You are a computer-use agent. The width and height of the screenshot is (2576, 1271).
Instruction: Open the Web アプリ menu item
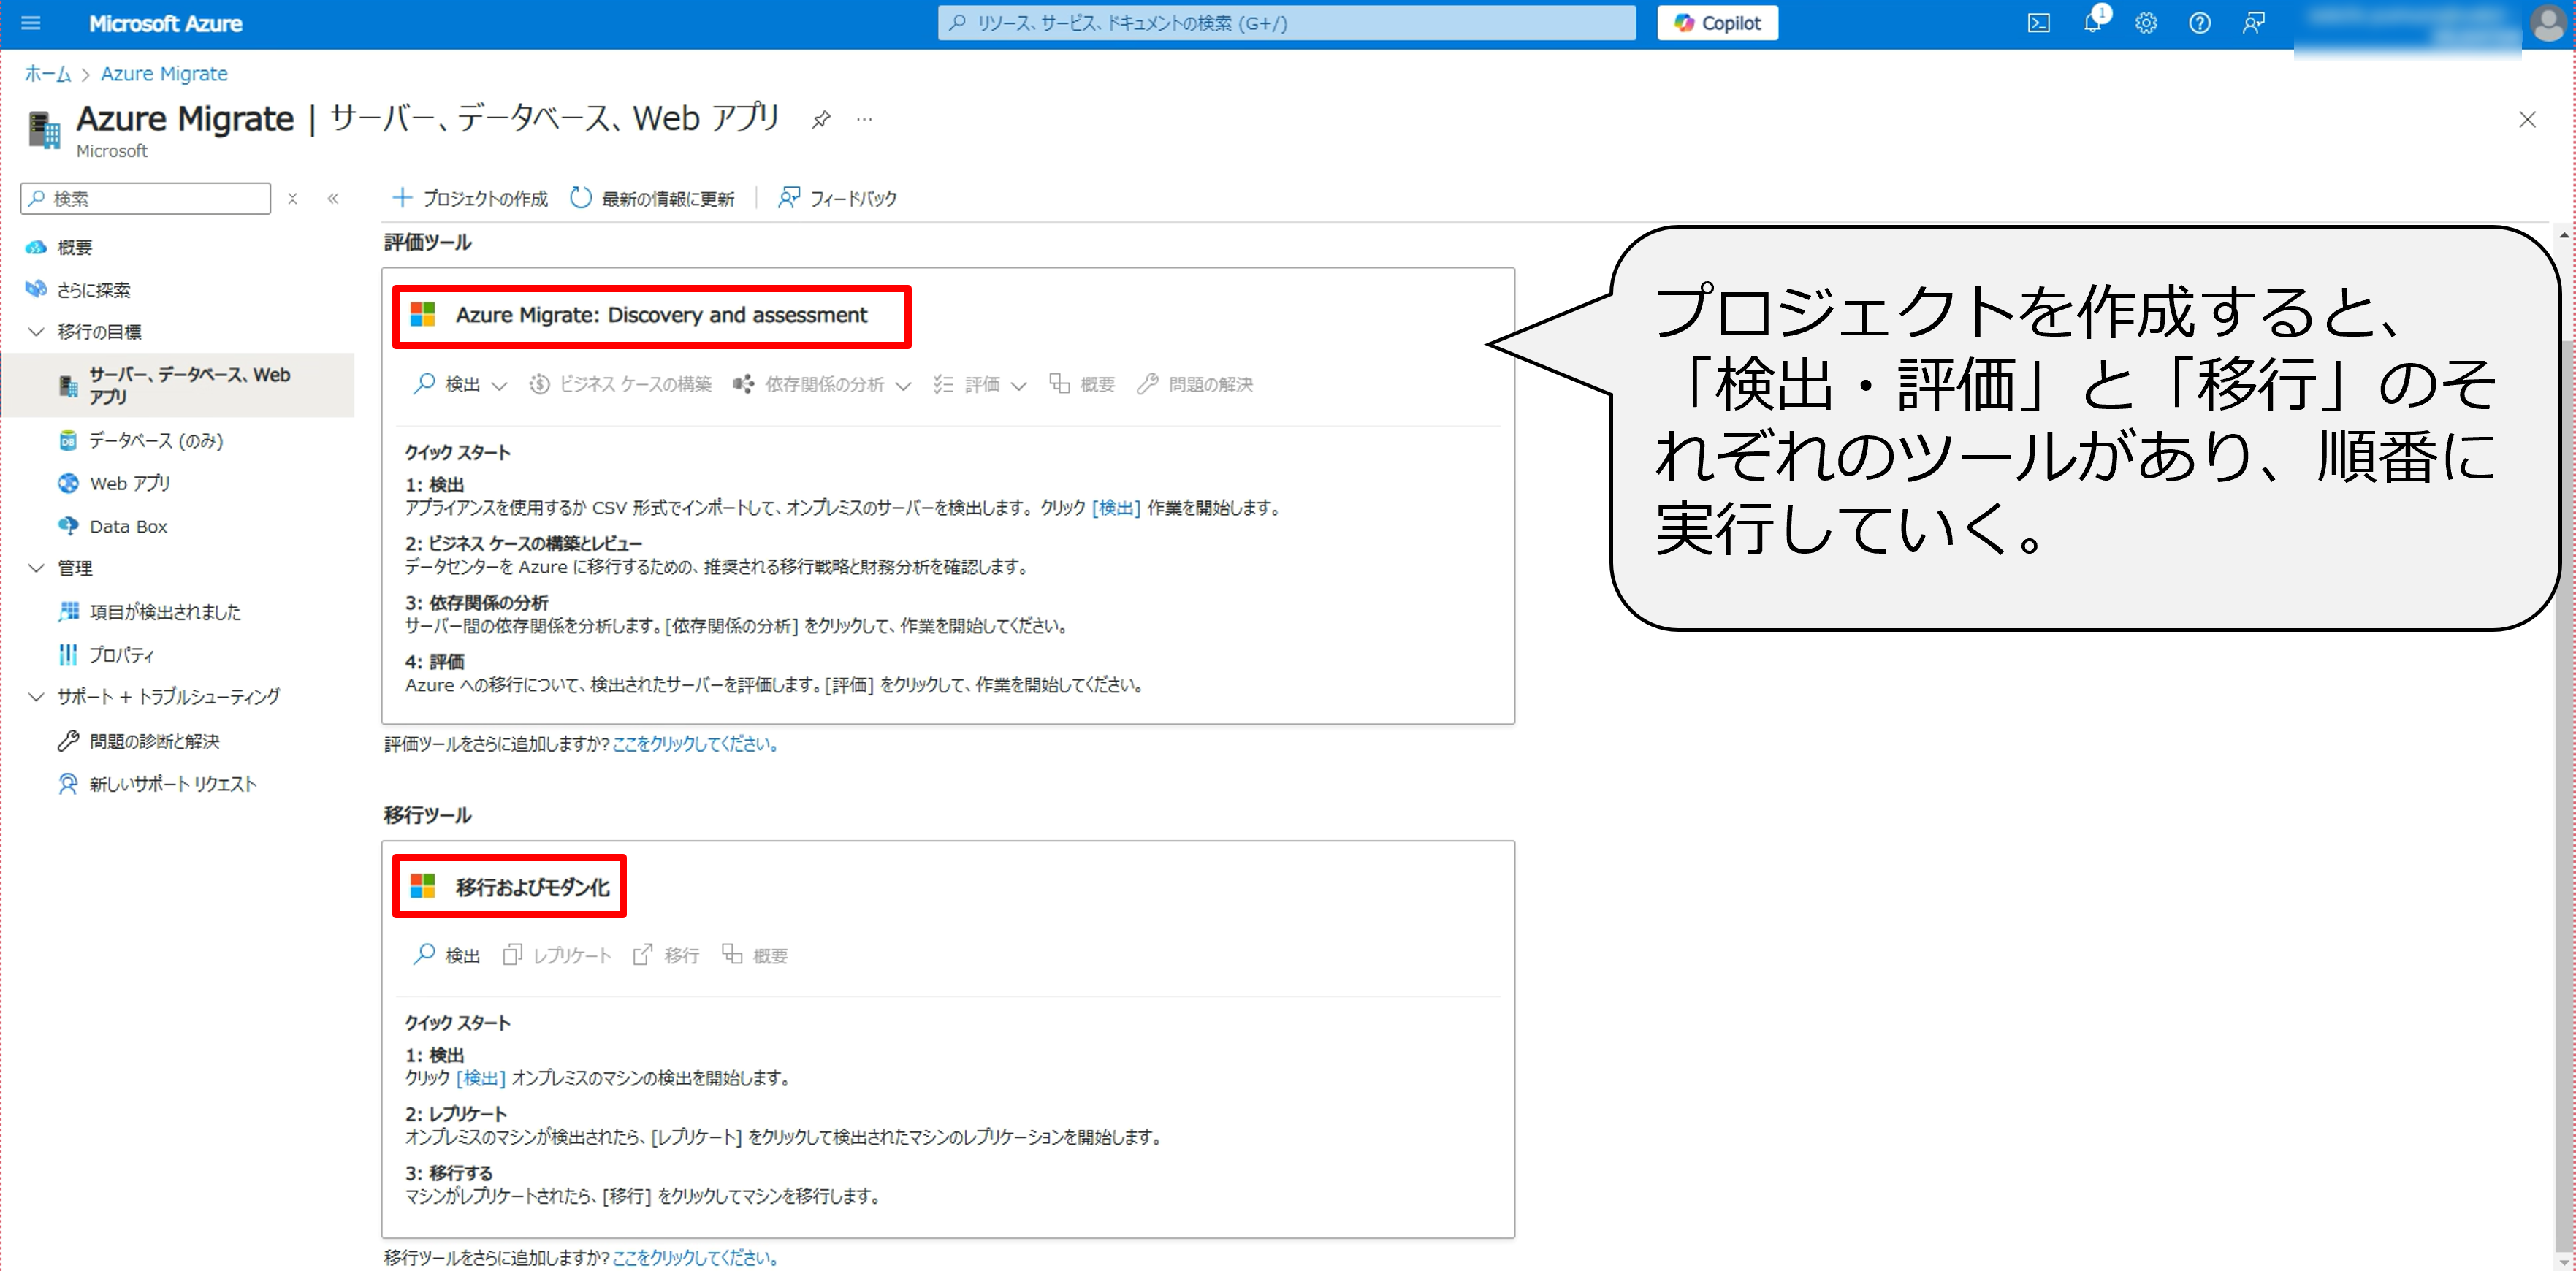pos(130,483)
